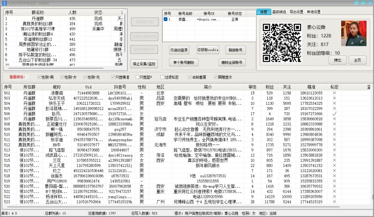374x217 pixels.
Task: Click the 停止采集/监控 button
Action: click(x=144, y=64)
